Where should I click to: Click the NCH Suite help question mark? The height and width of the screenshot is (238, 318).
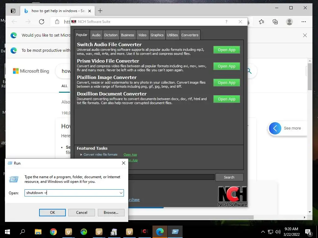tap(226, 22)
